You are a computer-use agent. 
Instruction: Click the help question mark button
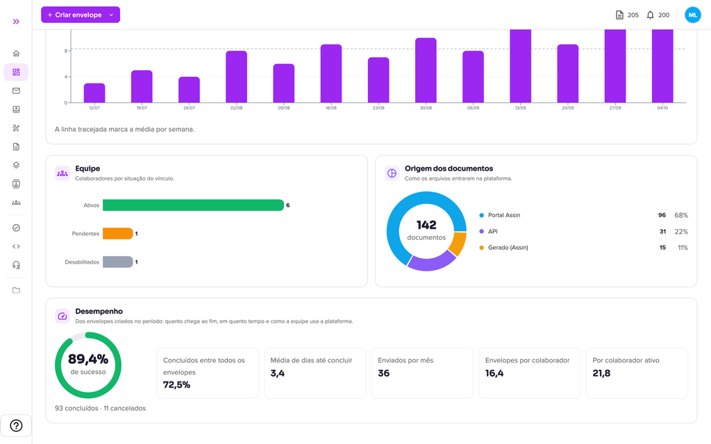tap(16, 425)
